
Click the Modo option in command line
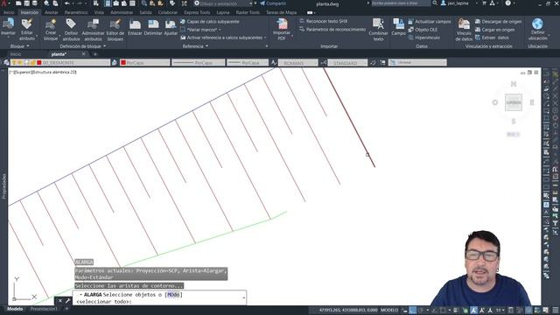pos(173,295)
